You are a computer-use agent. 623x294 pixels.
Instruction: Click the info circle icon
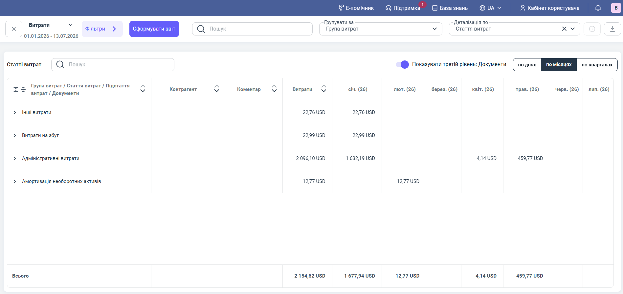592,29
